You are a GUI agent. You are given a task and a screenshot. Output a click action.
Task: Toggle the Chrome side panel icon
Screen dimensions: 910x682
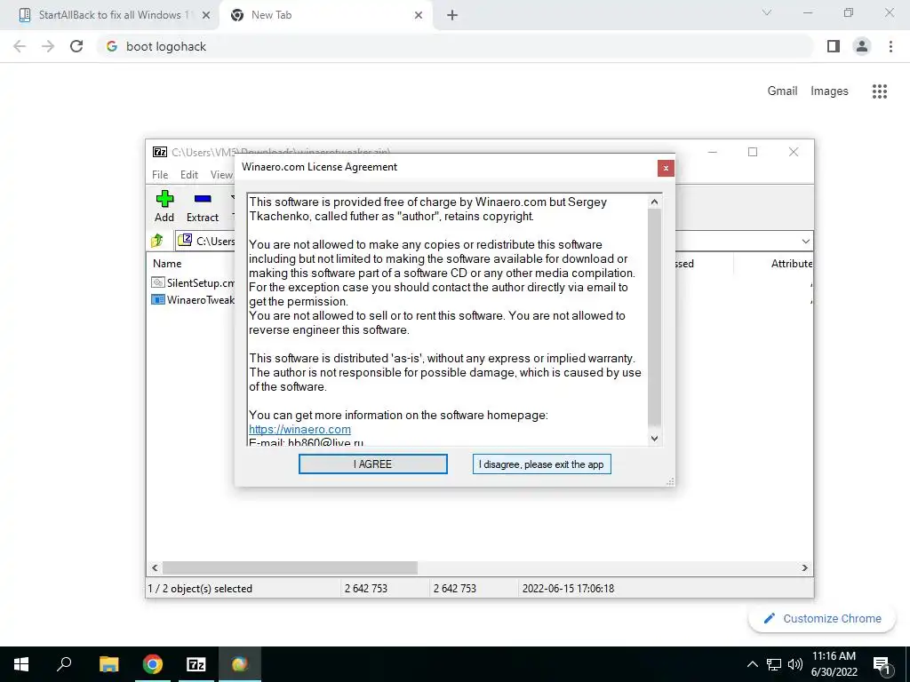click(x=834, y=46)
